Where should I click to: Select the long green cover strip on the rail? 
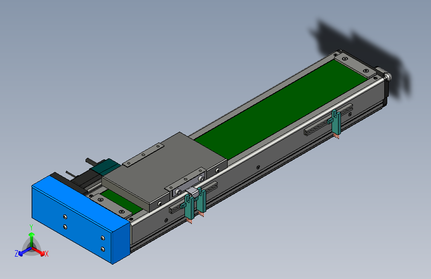click(x=280, y=110)
